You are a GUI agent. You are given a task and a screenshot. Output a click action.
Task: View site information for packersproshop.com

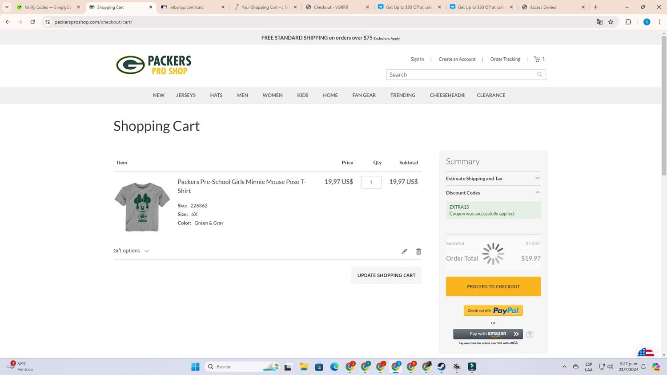pyautogui.click(x=48, y=22)
